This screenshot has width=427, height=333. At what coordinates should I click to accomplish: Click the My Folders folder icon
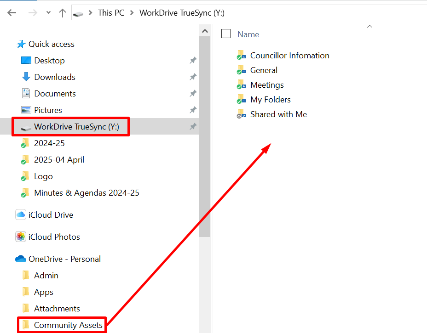241,99
